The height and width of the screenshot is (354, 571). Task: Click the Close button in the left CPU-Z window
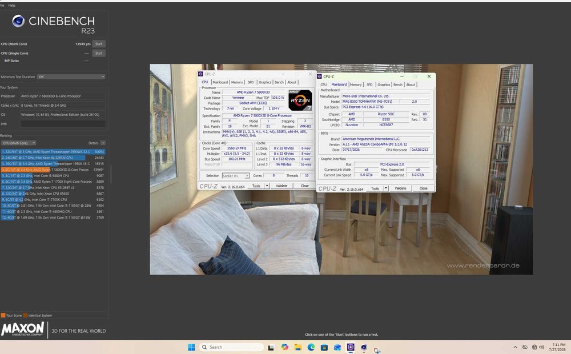(304, 186)
